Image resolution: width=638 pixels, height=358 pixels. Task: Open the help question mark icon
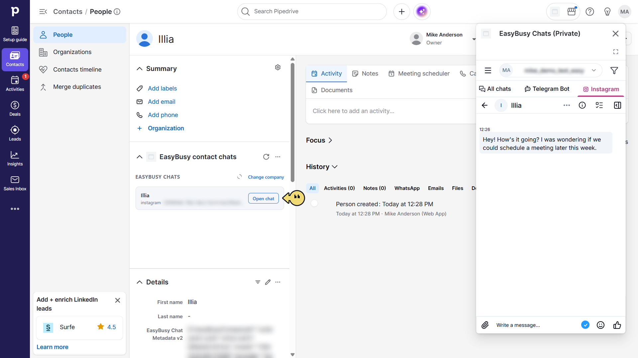pos(590,12)
